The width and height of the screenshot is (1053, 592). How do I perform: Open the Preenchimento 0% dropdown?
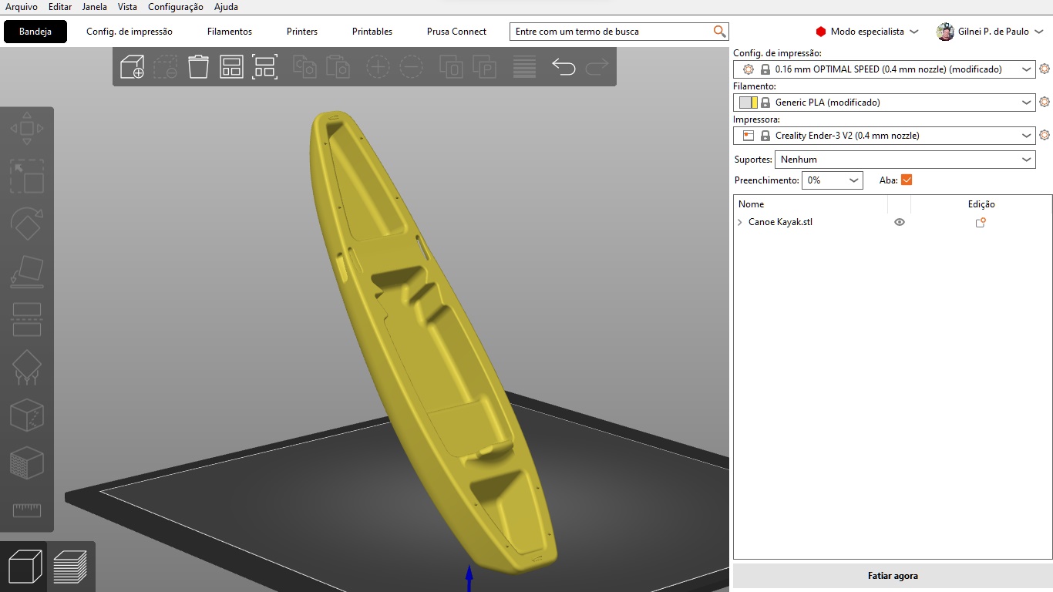pyautogui.click(x=832, y=180)
